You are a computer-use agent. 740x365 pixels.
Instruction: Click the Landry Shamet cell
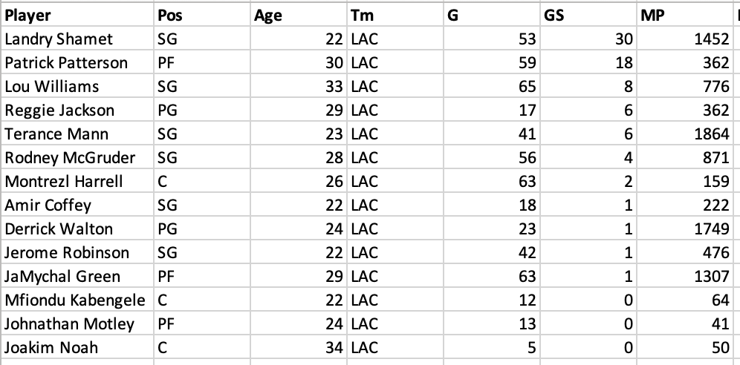coord(77,39)
